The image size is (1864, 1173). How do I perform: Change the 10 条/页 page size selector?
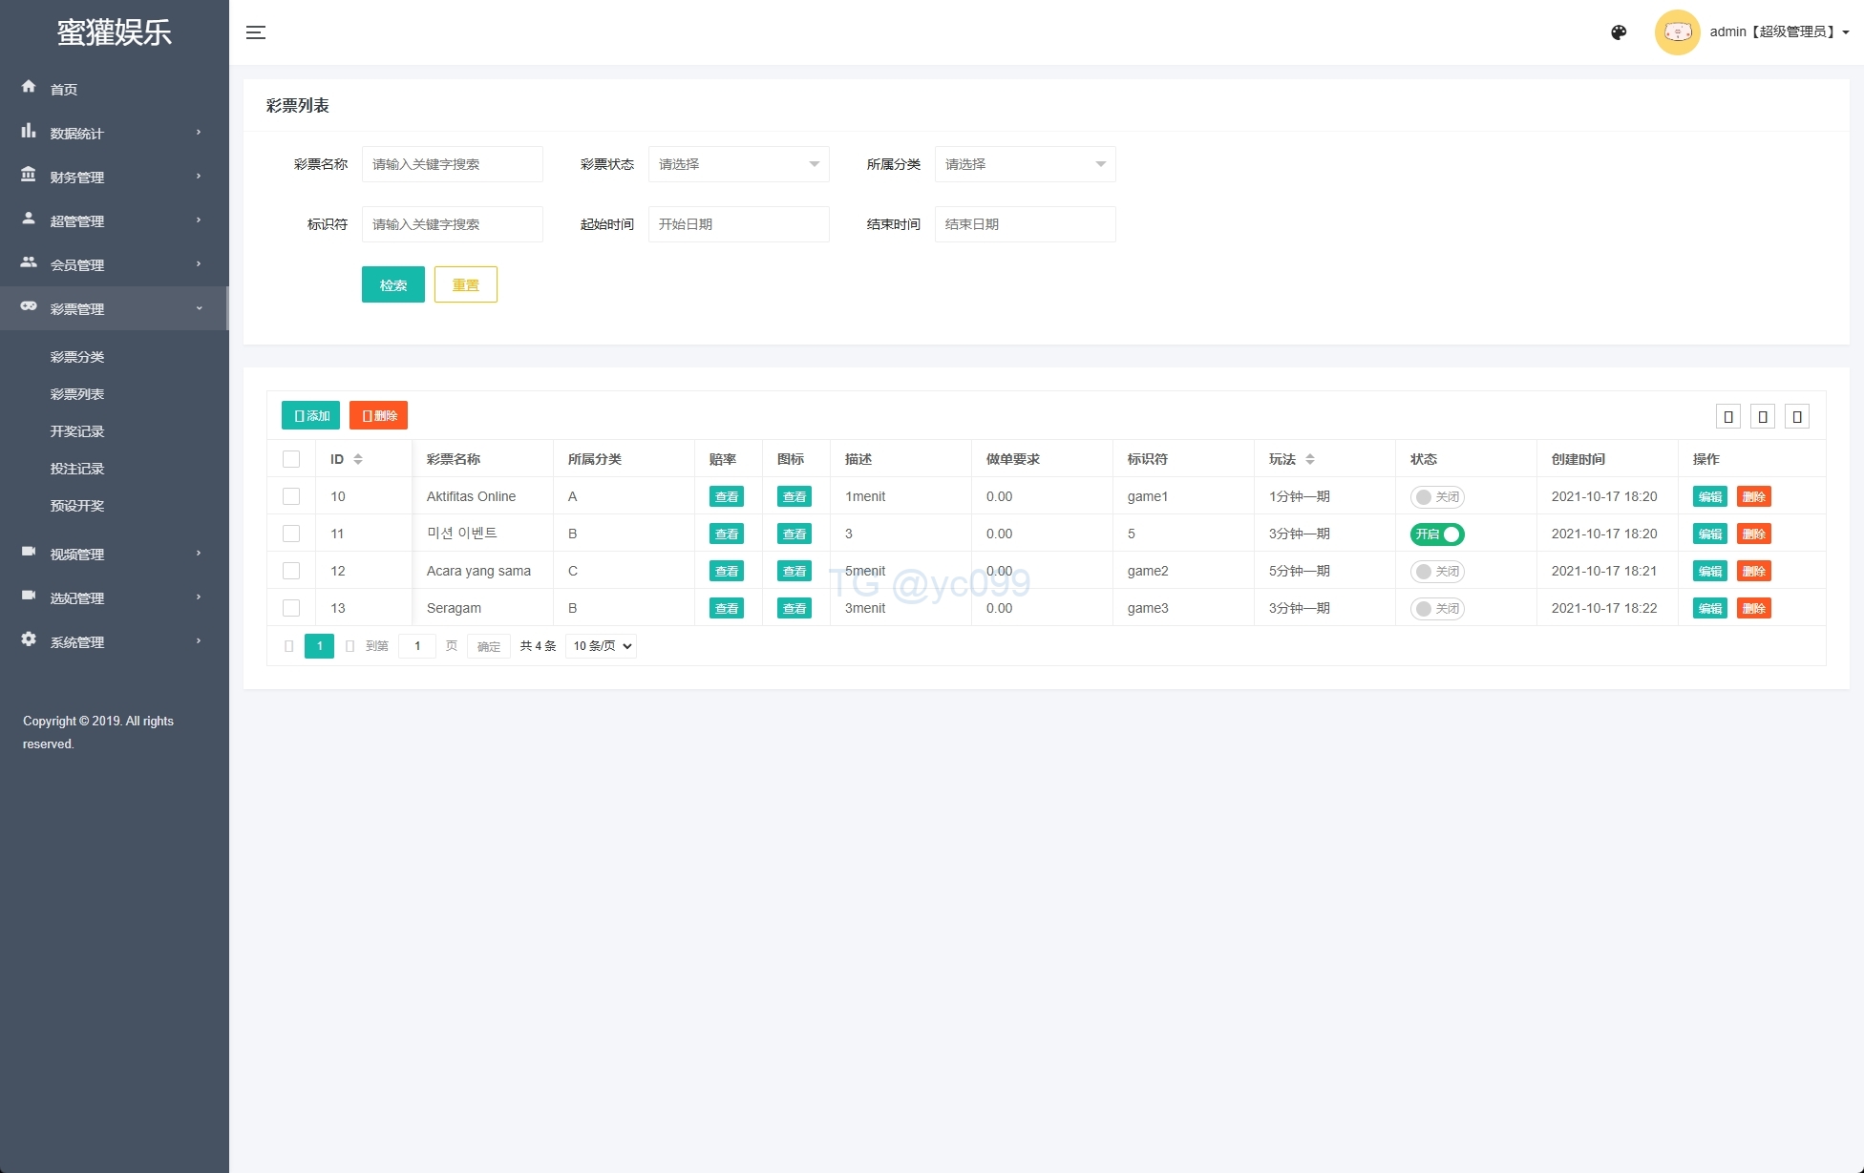pyautogui.click(x=602, y=646)
